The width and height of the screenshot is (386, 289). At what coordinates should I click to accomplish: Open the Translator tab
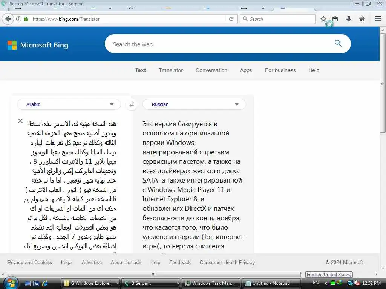[x=171, y=70]
